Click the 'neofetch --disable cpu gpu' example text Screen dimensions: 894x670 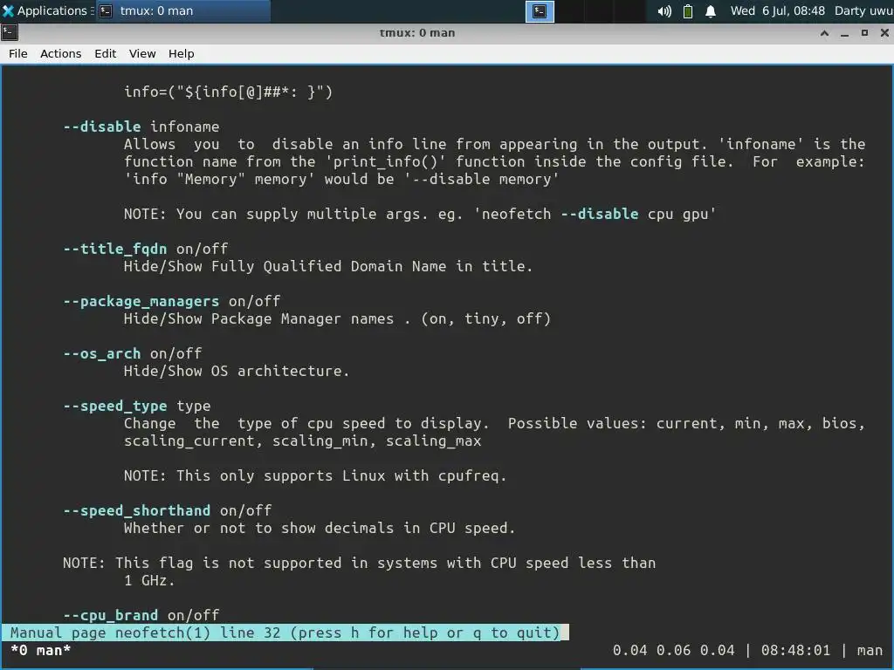click(x=595, y=215)
